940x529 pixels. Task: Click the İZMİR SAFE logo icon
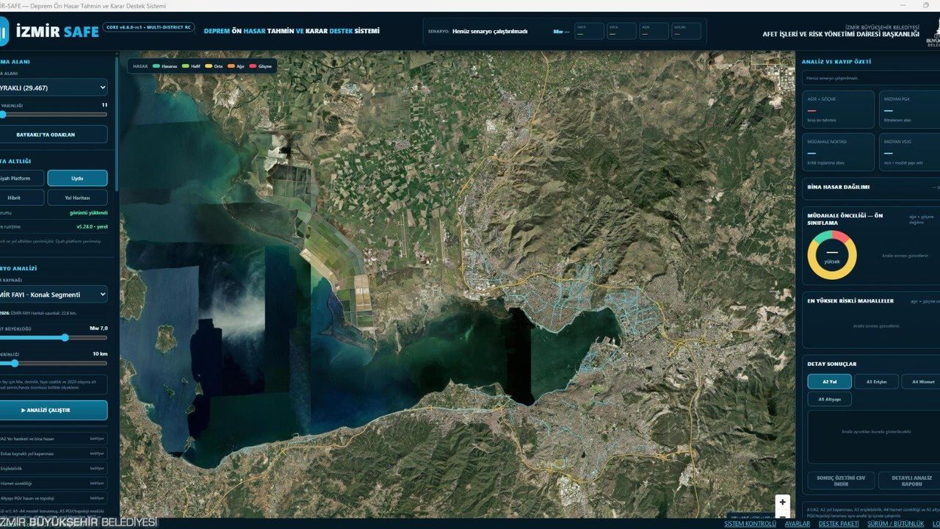pos(5,31)
